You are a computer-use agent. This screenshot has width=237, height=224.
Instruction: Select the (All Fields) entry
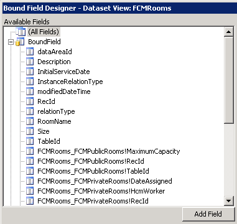(44, 32)
